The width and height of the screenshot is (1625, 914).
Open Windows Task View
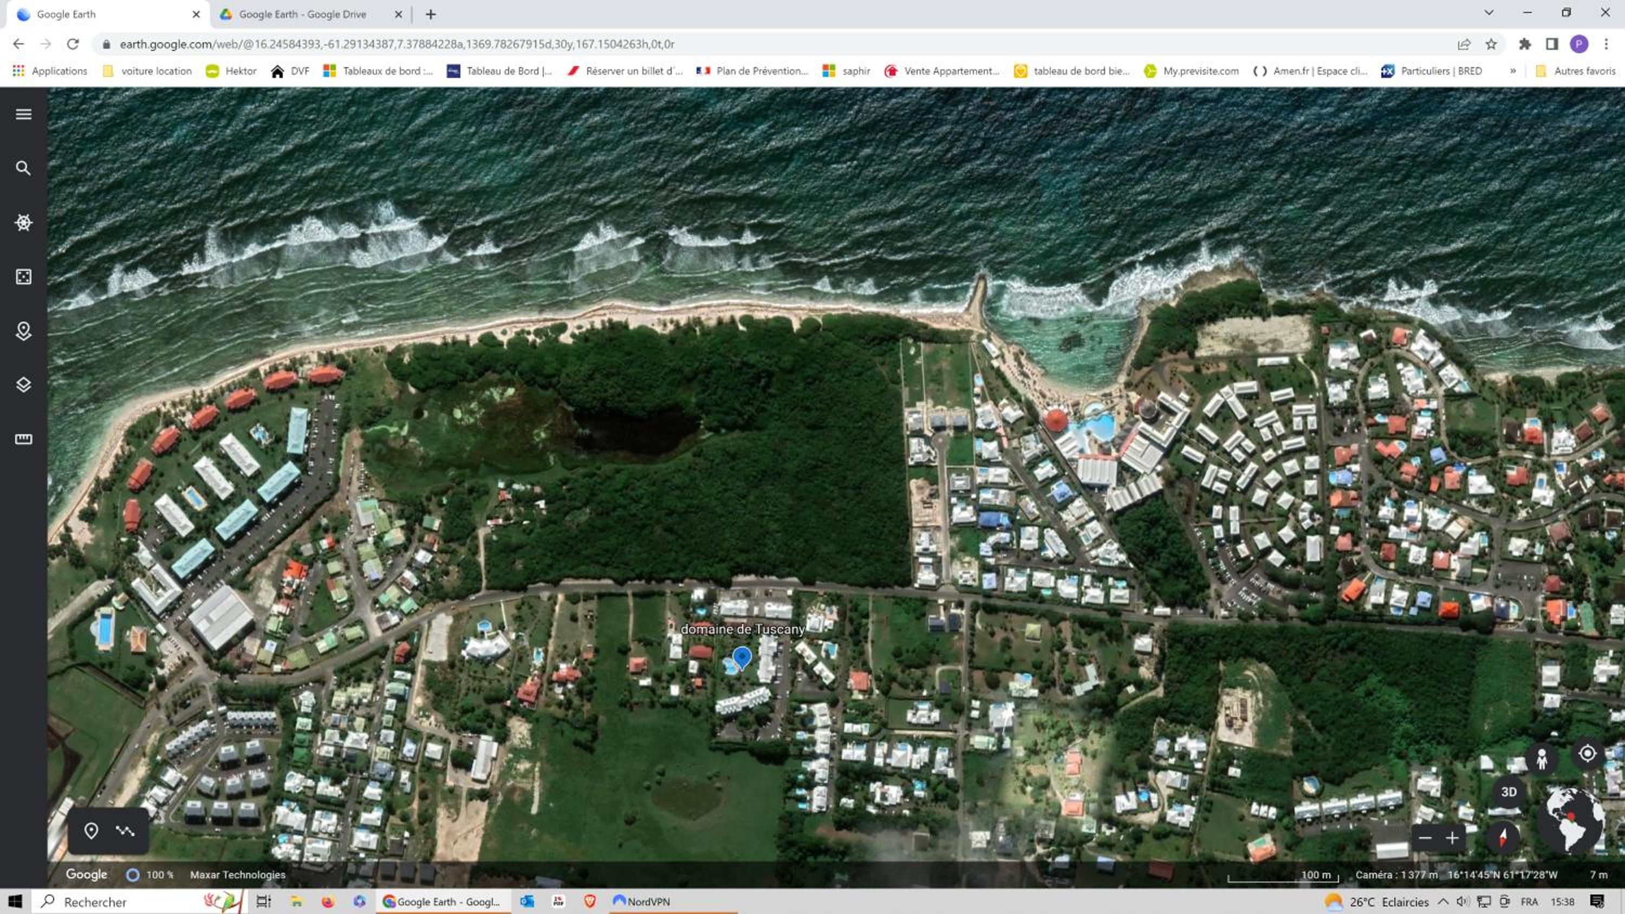click(264, 902)
